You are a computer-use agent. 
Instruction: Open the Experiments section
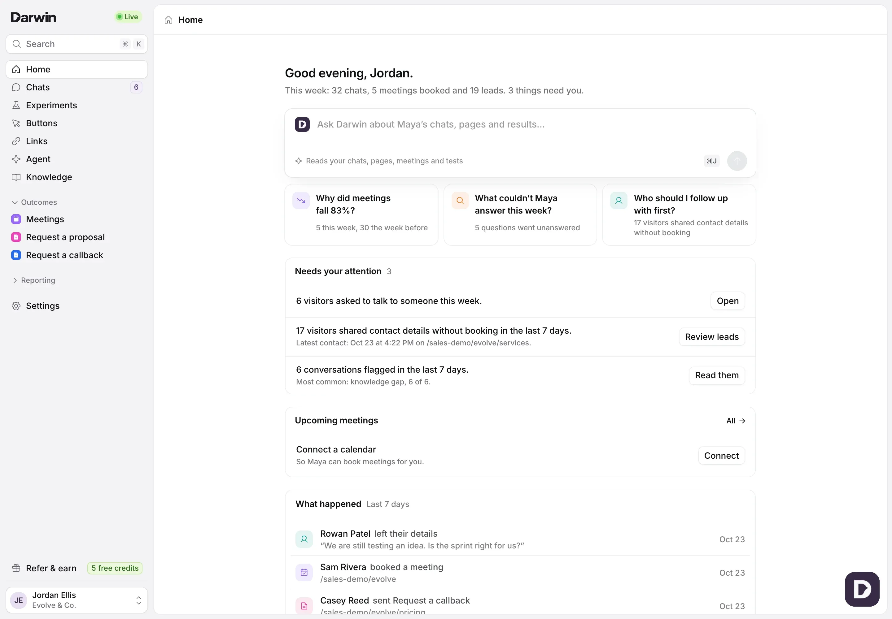click(x=77, y=105)
